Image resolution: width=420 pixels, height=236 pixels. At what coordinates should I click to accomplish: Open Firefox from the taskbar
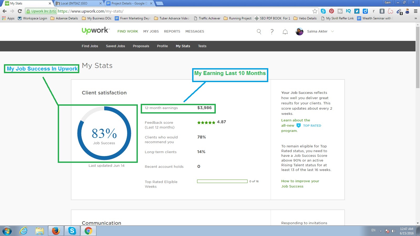56,231
